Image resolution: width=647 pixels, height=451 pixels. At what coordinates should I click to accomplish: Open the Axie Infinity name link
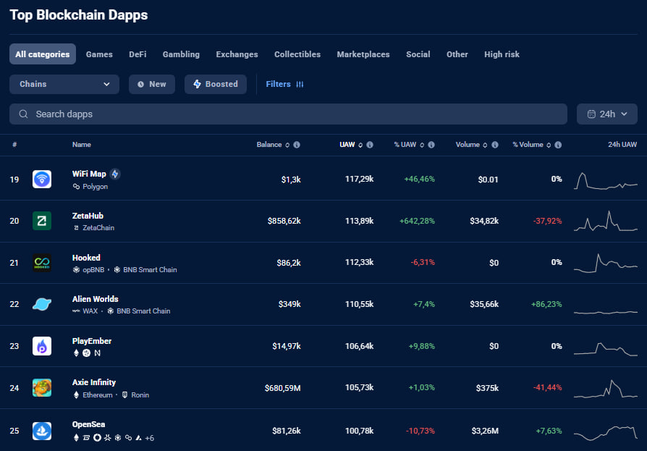[94, 382]
